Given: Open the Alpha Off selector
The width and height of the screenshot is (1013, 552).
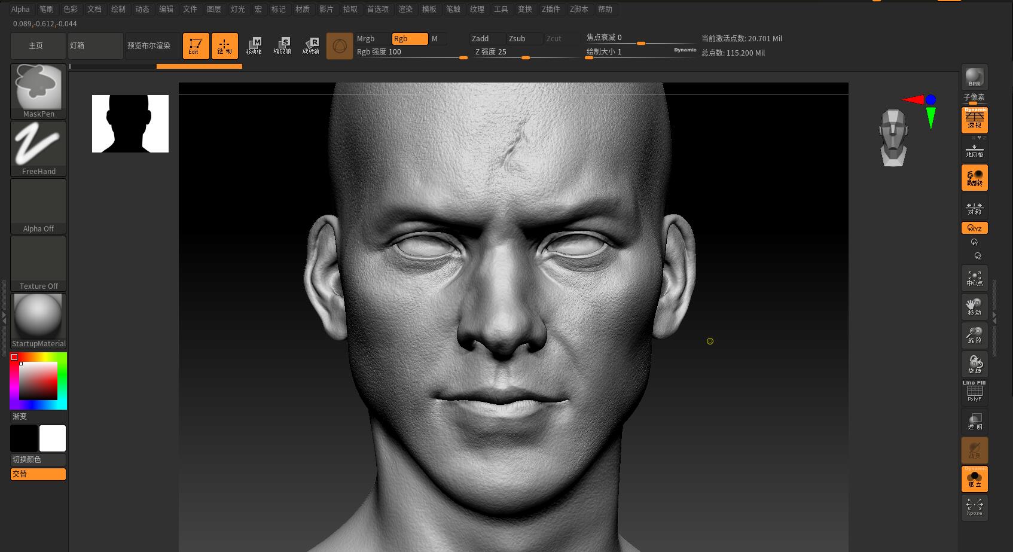Looking at the screenshot, I should click(38, 206).
